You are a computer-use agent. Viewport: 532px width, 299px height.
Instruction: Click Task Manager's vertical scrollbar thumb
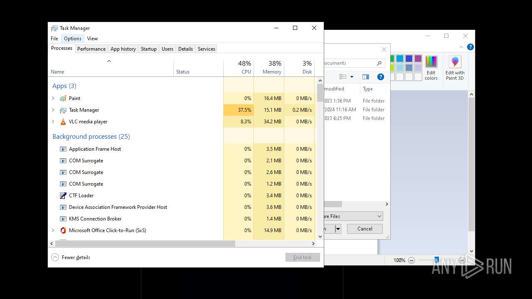[320, 93]
